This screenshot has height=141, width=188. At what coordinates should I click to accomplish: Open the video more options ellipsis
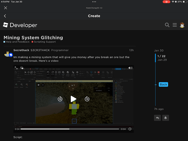point(130,129)
